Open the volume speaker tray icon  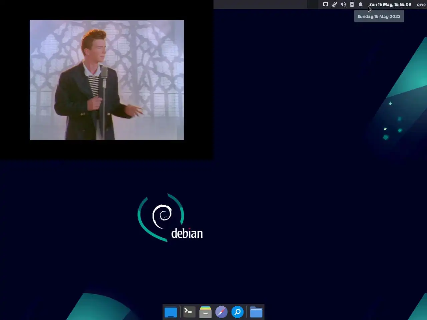343,4
